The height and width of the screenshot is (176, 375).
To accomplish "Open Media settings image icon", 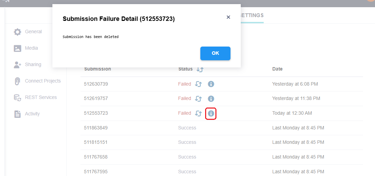I will pos(17,48).
